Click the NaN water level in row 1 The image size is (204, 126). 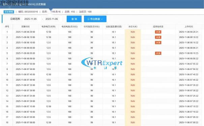pyautogui.click(x=133, y=32)
